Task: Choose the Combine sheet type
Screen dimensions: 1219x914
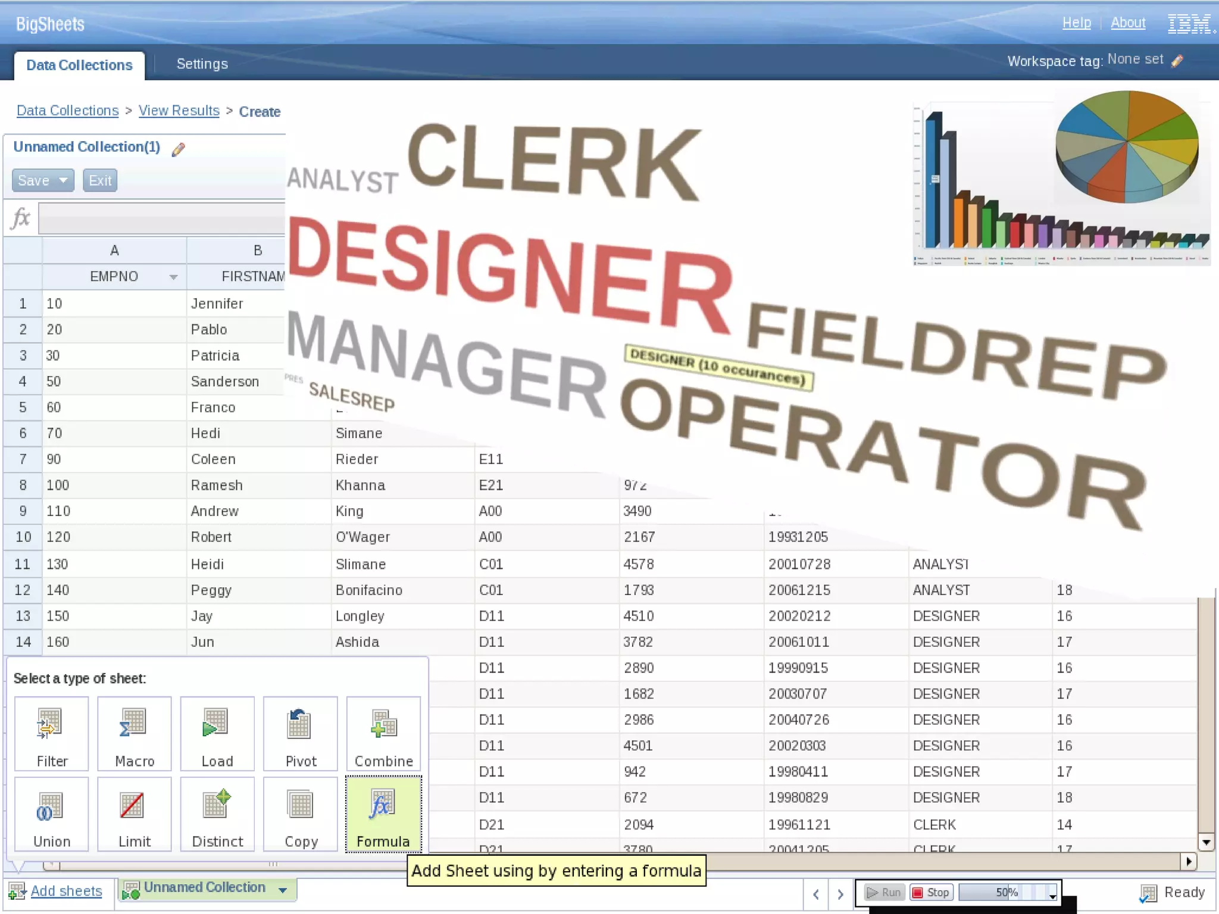Action: click(383, 734)
